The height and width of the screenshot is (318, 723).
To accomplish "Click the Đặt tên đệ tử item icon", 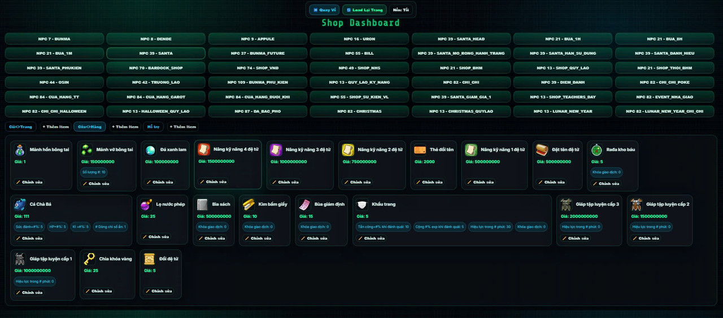I will (x=542, y=150).
